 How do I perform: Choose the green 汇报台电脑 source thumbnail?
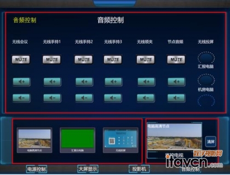77,140
